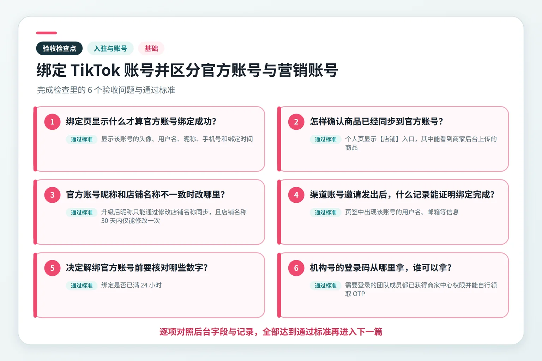This screenshot has height=361, width=542.
Task: Click the number 6 circle badge
Action: click(x=296, y=268)
